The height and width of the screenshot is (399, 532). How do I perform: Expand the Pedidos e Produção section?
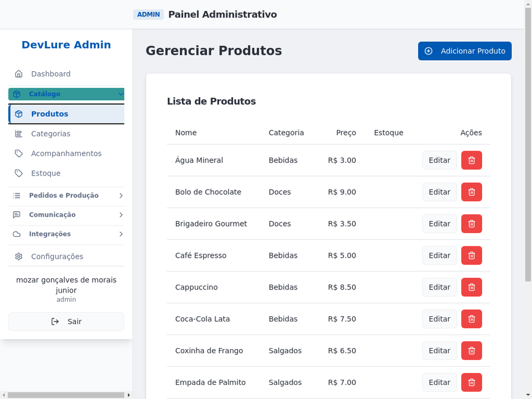pos(121,196)
